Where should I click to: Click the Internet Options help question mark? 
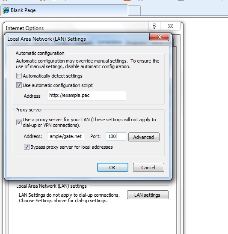coord(154,26)
